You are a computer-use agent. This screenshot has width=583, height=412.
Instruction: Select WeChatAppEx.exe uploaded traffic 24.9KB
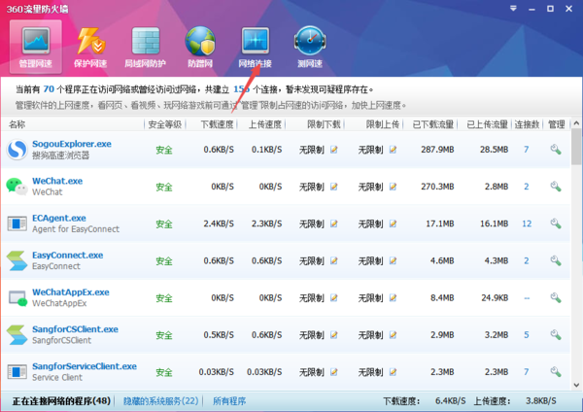[x=495, y=298]
